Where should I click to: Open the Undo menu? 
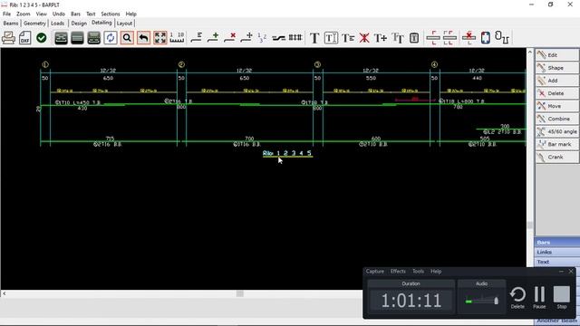click(x=58, y=14)
